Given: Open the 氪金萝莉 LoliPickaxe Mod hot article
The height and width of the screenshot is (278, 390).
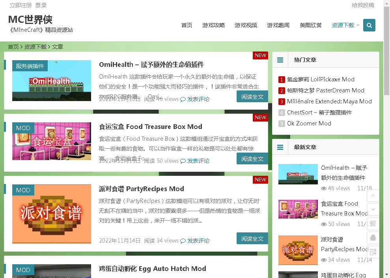Looking at the screenshot, I should pos(321,79).
